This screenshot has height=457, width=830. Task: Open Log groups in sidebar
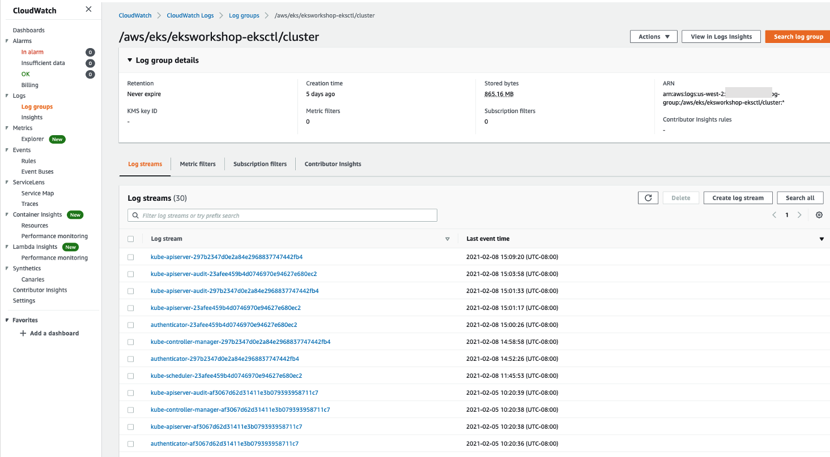37,107
